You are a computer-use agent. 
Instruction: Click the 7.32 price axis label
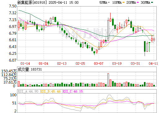(13, 13)
